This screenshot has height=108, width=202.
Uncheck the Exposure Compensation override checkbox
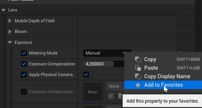click(x=24, y=64)
